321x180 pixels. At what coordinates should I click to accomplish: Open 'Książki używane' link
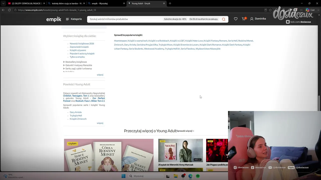click(x=78, y=50)
